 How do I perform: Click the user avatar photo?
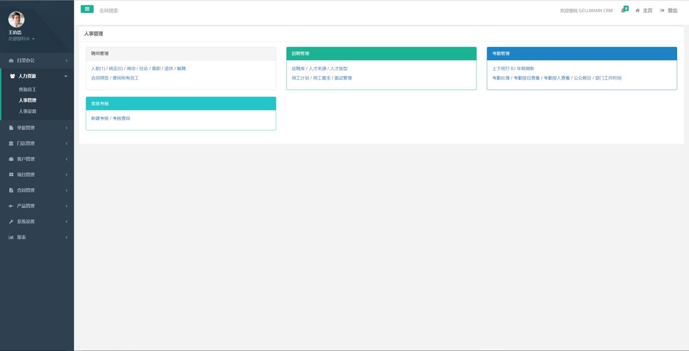[x=16, y=19]
